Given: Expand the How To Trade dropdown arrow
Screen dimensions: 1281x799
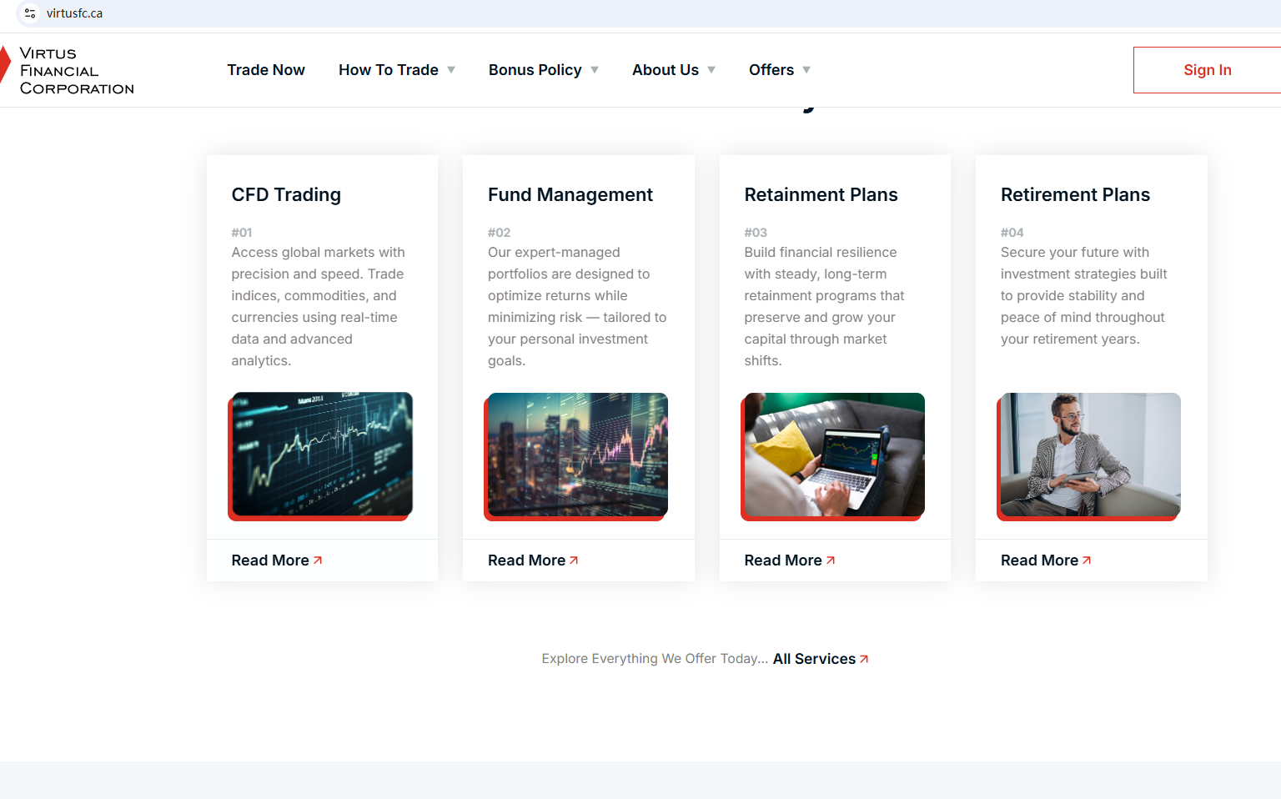Looking at the screenshot, I should click(x=451, y=70).
